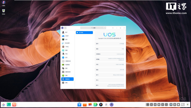Screen dimensions: 191x108
Task: Click the 17:55 clock in the dock
Action: 183,105
